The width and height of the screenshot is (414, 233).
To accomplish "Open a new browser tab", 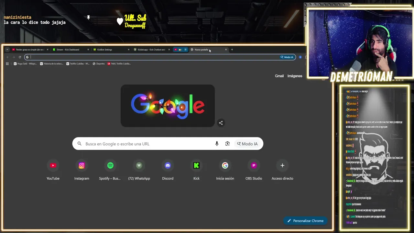I will click(x=232, y=50).
